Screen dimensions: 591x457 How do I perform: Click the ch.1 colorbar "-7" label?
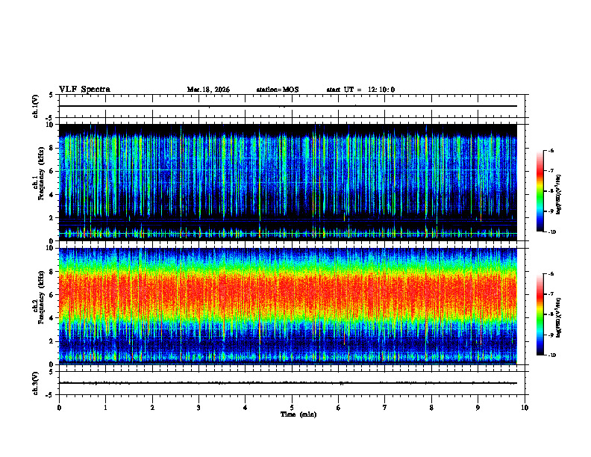click(x=550, y=171)
